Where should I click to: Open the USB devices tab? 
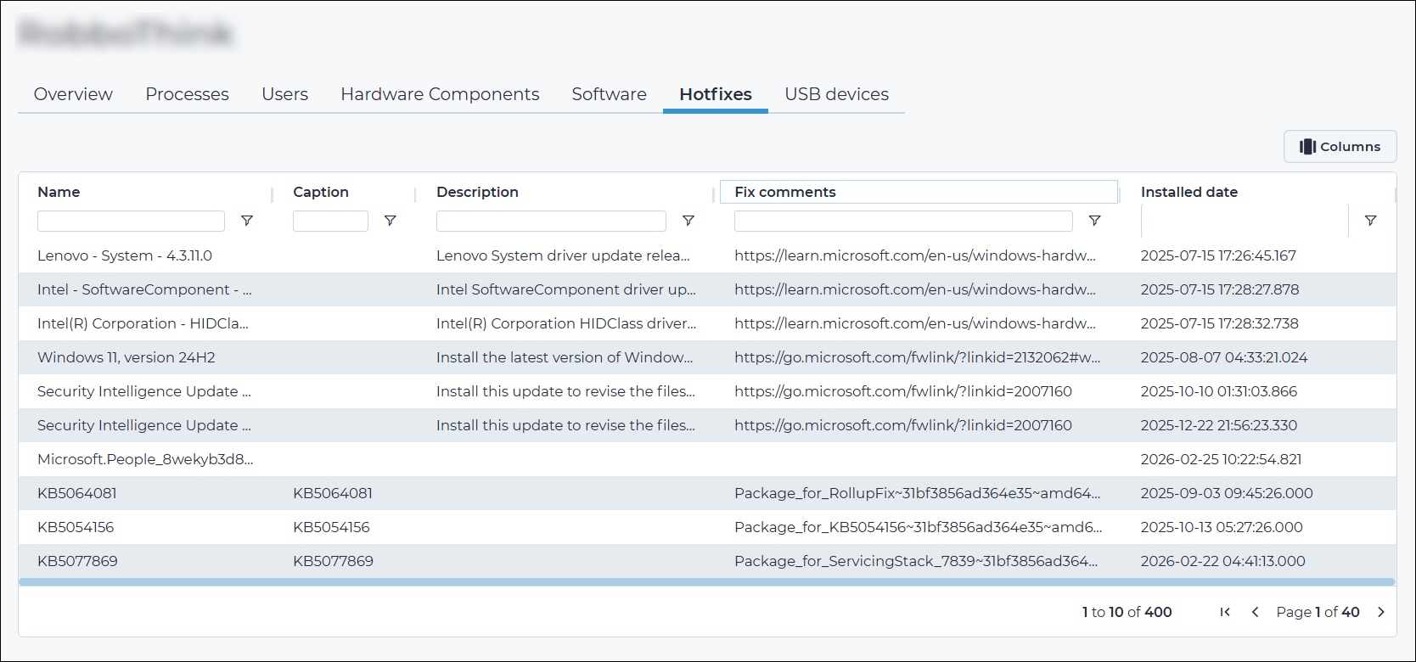[x=836, y=94]
